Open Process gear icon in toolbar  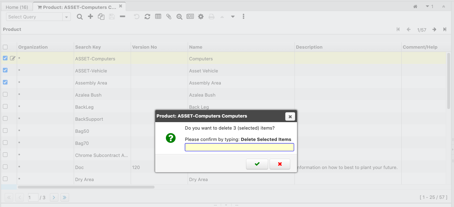[201, 17]
